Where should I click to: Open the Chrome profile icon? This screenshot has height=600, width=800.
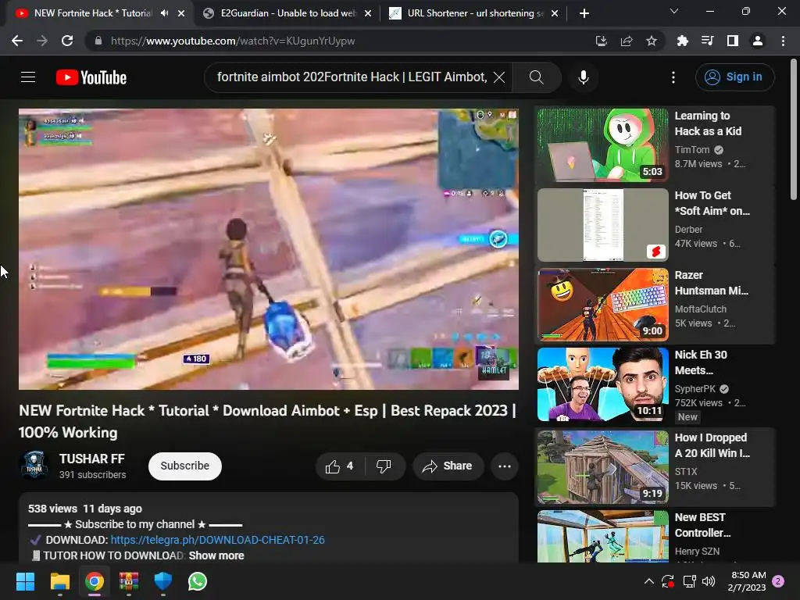[758, 41]
